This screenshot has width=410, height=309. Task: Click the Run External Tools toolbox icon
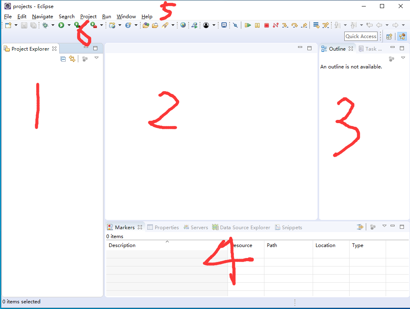94,25
